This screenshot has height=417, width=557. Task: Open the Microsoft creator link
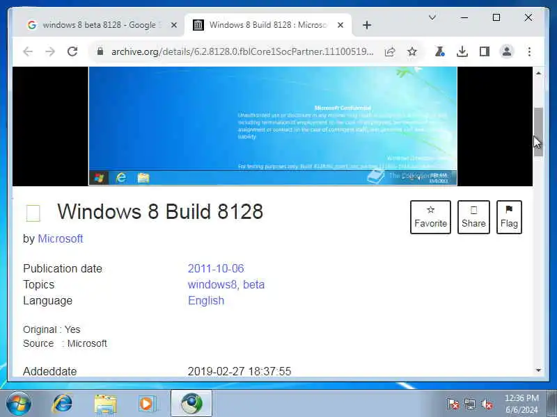pyautogui.click(x=61, y=238)
